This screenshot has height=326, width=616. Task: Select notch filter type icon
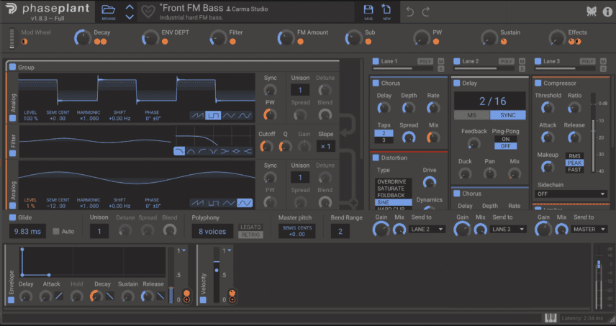pyautogui.click(x=213, y=151)
